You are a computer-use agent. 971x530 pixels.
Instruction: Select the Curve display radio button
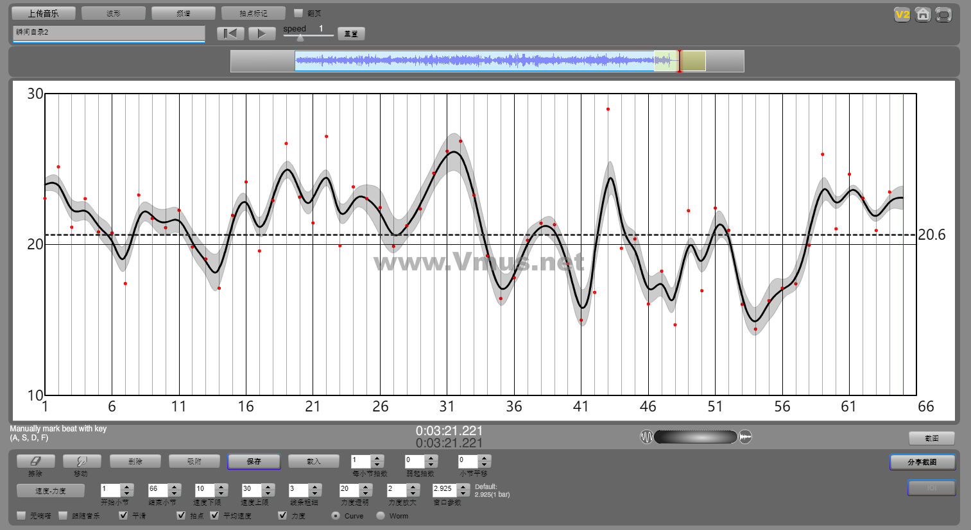[336, 515]
